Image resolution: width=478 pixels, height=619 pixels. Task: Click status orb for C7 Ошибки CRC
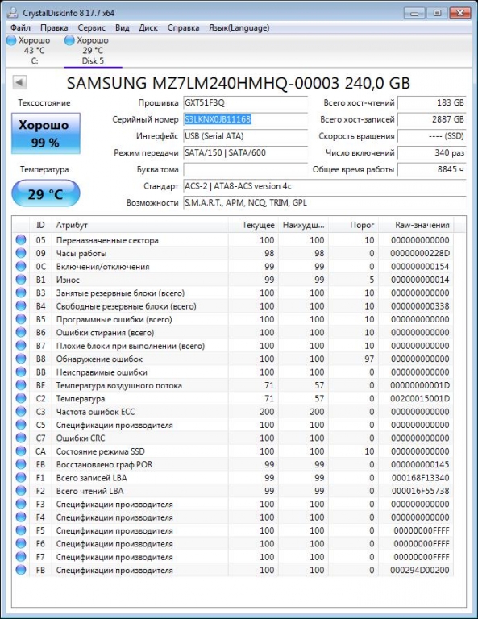coord(21,438)
